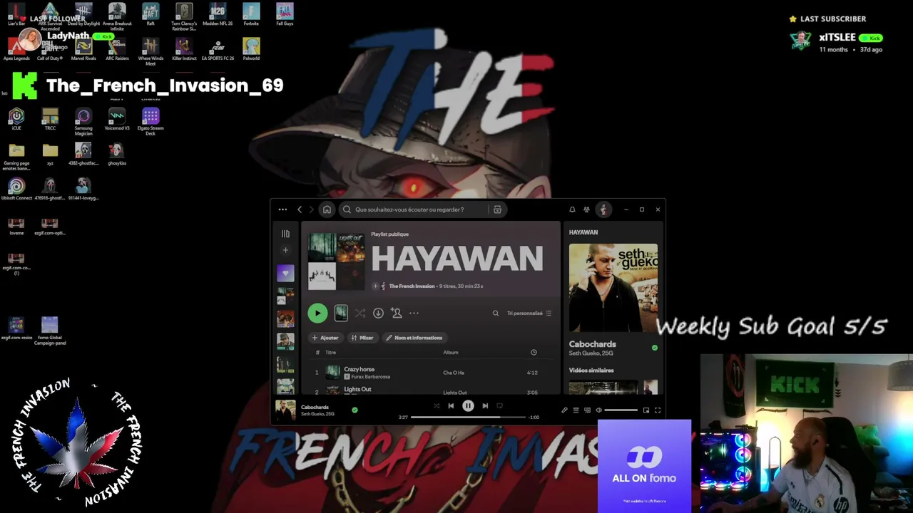Open Palworld desktop shortcut
913x513 pixels.
251,48
